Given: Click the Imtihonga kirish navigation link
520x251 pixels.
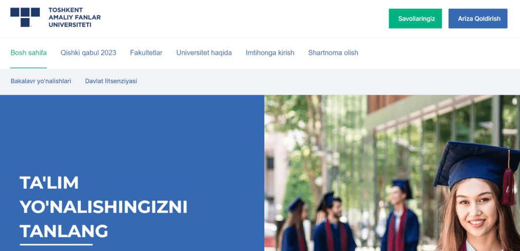Looking at the screenshot, I should (270, 53).
